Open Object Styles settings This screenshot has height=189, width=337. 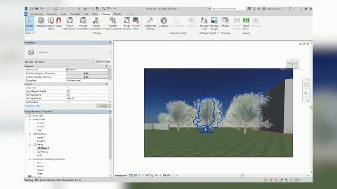(51, 24)
